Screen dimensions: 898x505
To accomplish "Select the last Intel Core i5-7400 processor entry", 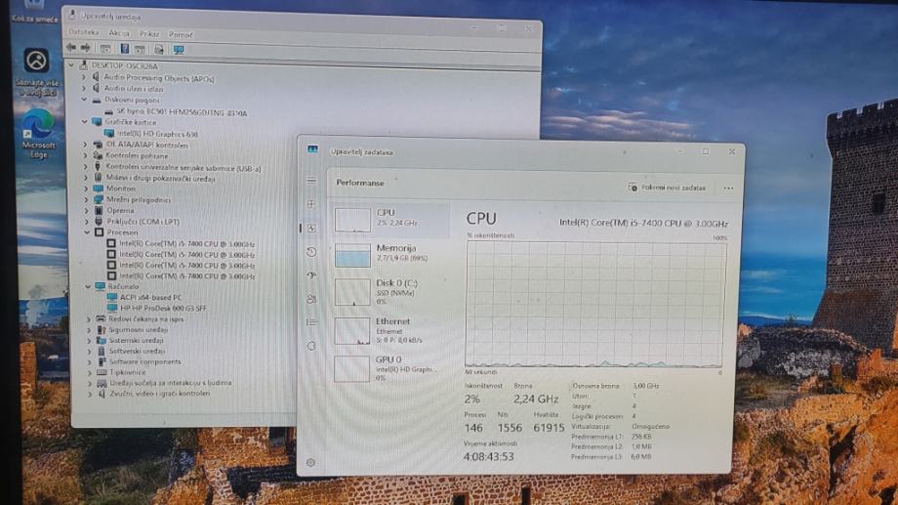I will 186,275.
